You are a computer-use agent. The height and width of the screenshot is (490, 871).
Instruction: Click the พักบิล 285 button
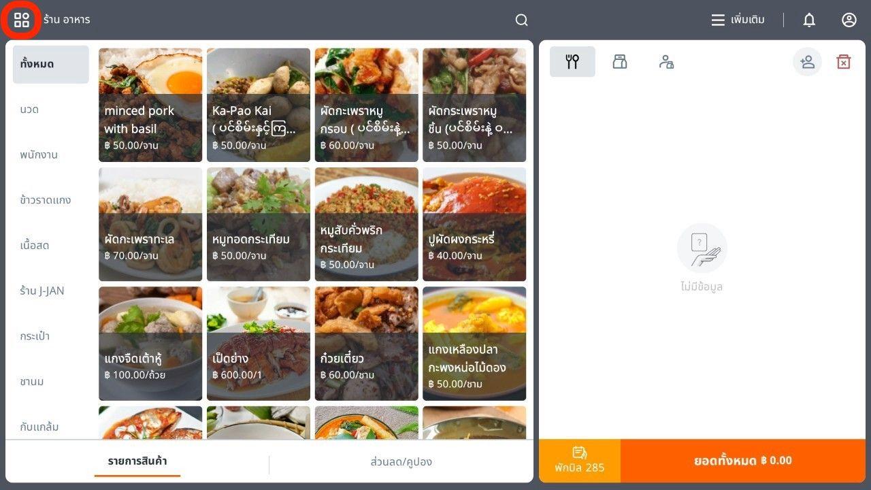pyautogui.click(x=580, y=461)
